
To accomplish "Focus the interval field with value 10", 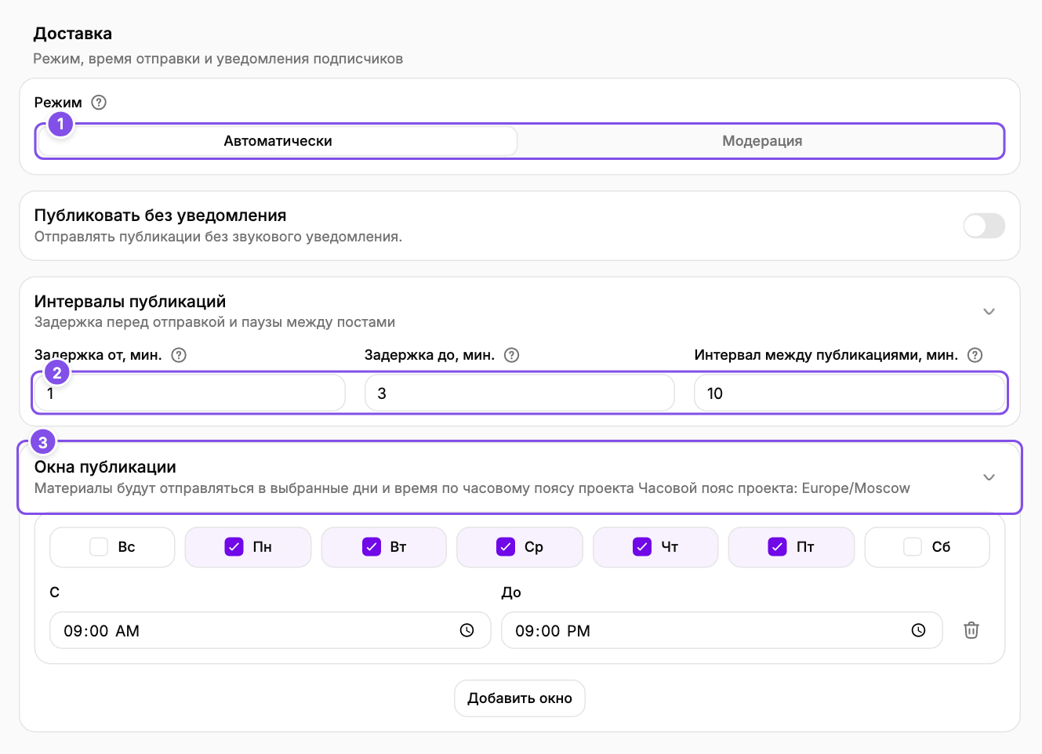I will (850, 393).
